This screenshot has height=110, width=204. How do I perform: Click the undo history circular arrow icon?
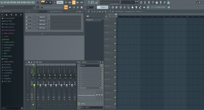(x=141, y=2)
